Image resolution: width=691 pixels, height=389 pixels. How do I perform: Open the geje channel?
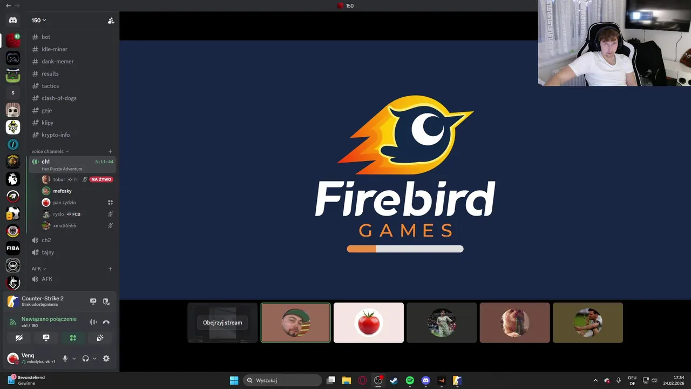pyautogui.click(x=71, y=110)
